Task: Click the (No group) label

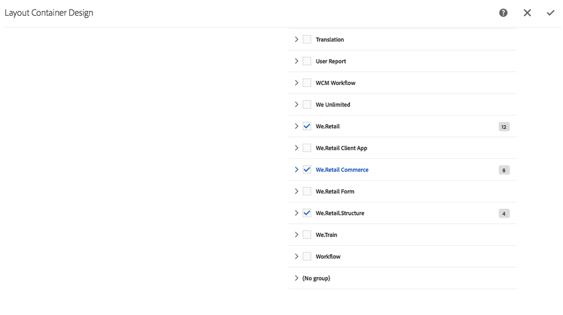Action: click(316, 278)
